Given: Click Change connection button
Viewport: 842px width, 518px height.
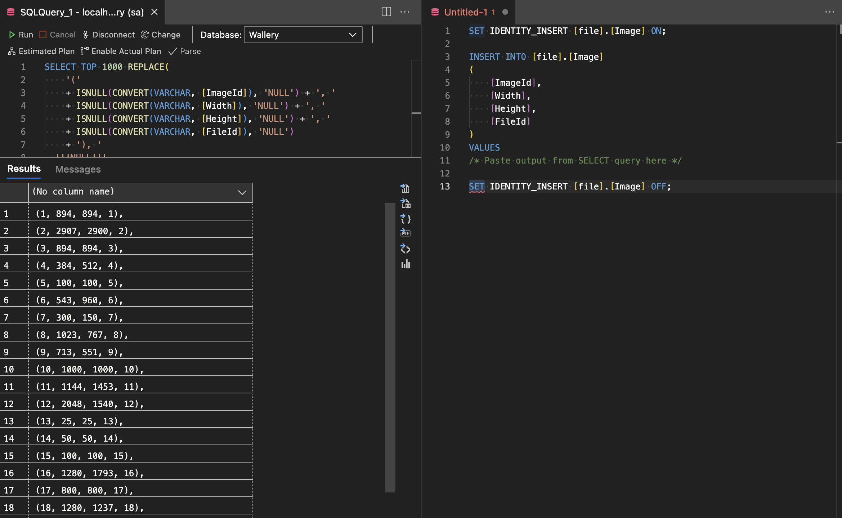Looking at the screenshot, I should [x=161, y=35].
